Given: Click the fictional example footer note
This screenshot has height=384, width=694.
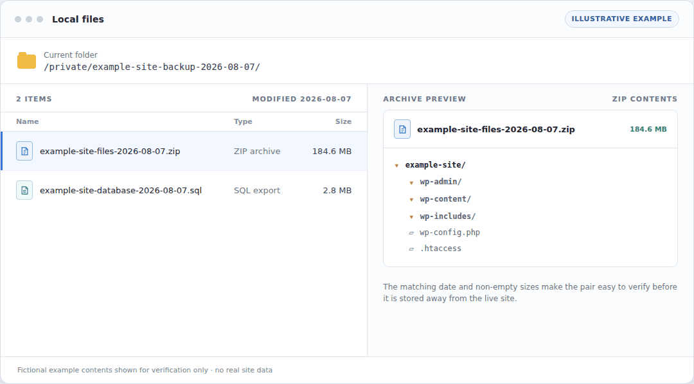Looking at the screenshot, I should pos(145,370).
